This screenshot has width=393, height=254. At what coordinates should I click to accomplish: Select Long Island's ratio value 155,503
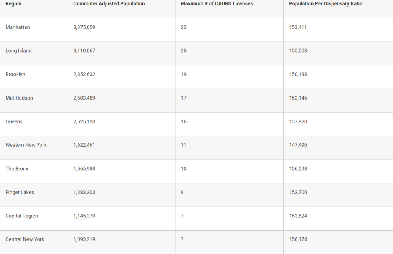(x=298, y=51)
